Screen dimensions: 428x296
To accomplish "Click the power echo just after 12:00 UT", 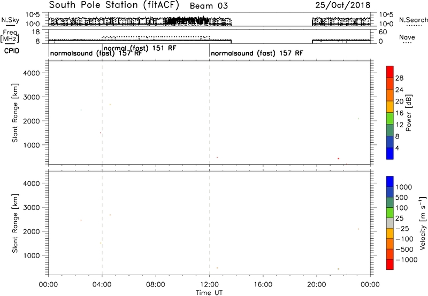I will point(217,158).
